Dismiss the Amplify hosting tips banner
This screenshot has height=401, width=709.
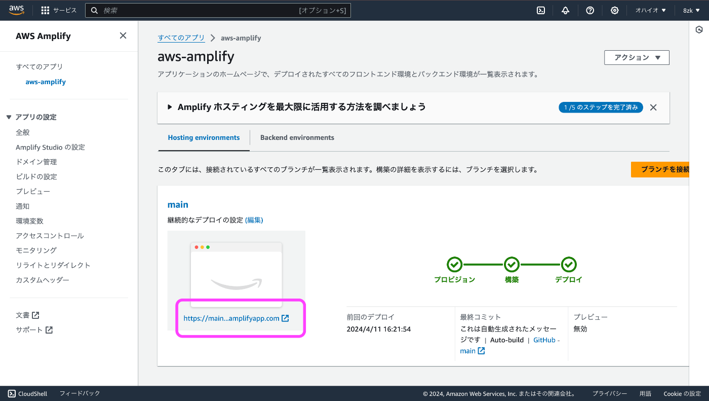coord(653,107)
